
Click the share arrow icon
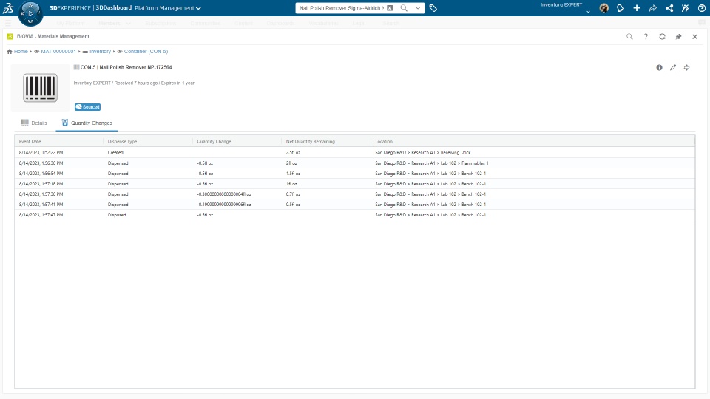(x=653, y=8)
